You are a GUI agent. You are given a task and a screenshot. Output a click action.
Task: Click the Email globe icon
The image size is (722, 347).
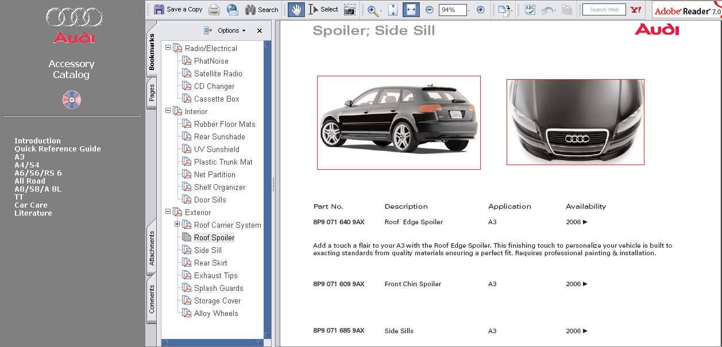[x=232, y=10]
